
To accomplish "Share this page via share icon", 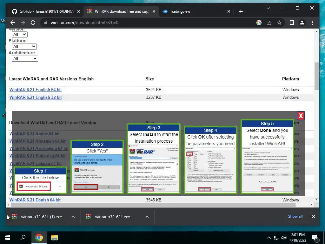I will [269, 23].
